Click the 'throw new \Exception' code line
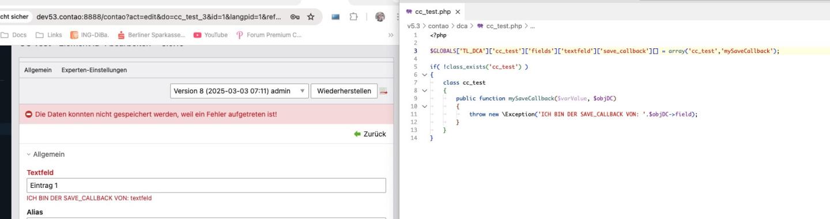 [x=583, y=114]
